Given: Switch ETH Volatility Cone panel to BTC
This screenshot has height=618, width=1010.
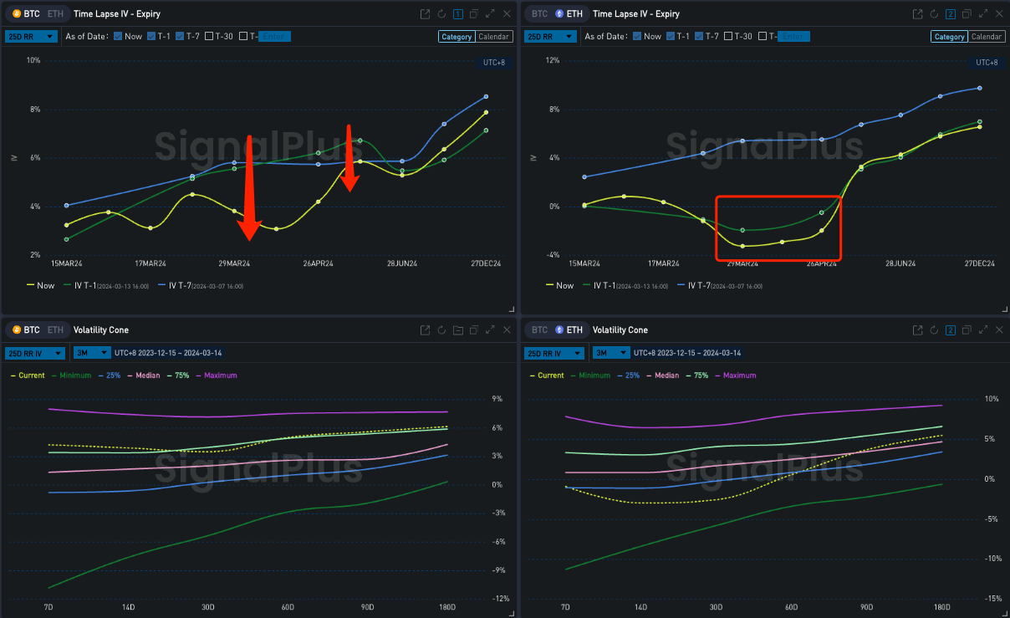Looking at the screenshot, I should [x=540, y=330].
